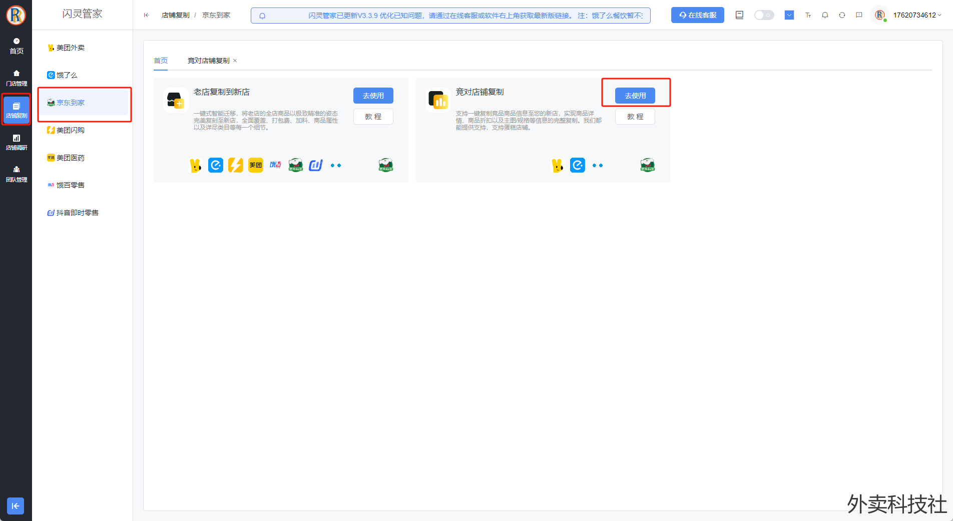Click the feedback message icon in header

859,15
